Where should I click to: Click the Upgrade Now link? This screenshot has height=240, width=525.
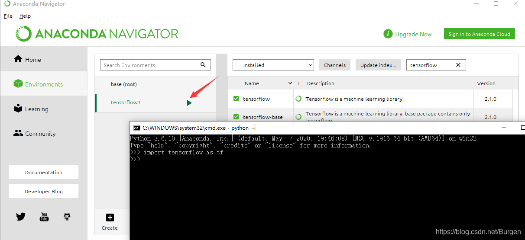pyautogui.click(x=413, y=34)
